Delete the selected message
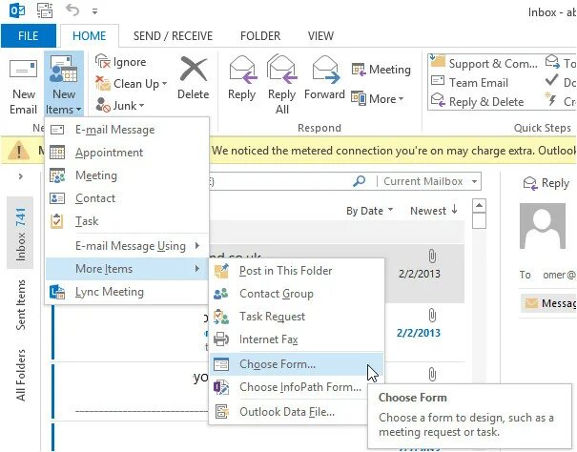The height and width of the screenshot is (452, 577). coord(193,78)
